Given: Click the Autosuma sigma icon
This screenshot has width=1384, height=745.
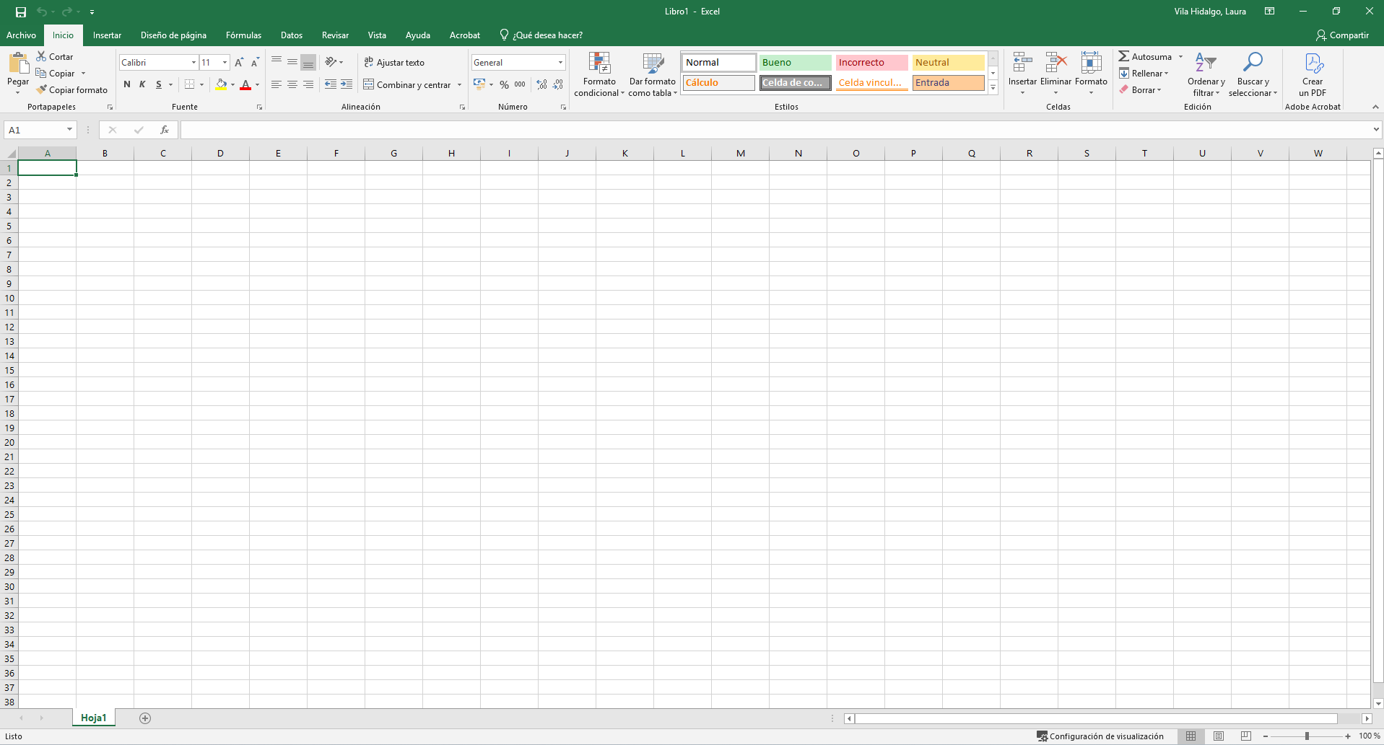Looking at the screenshot, I should coord(1124,56).
